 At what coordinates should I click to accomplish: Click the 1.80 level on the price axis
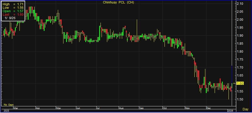coord(240,52)
